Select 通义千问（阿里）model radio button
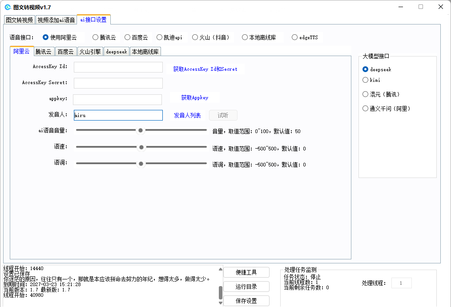The image size is (451, 307). pos(366,109)
